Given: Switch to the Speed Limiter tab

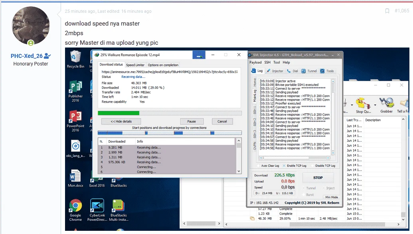Looking at the screenshot, I should point(135,65).
